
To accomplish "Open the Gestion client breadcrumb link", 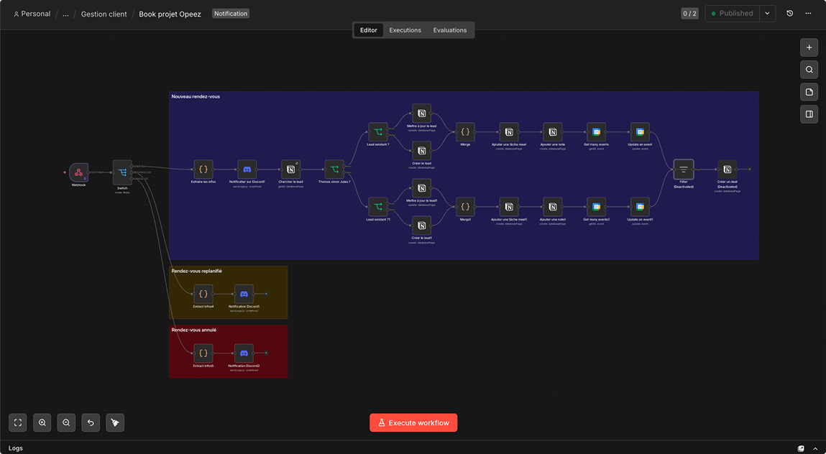I will [104, 14].
